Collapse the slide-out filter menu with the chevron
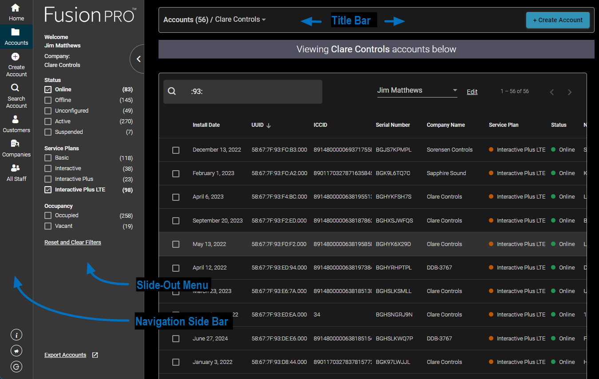 pyautogui.click(x=138, y=59)
